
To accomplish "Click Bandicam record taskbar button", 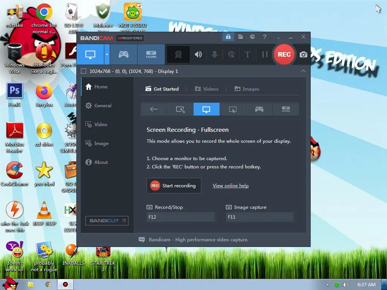I will (x=65, y=285).
